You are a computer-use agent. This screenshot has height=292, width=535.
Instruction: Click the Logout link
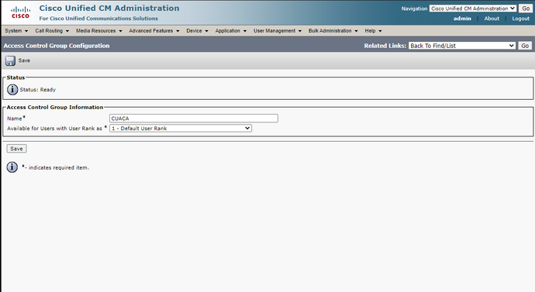tap(521, 19)
